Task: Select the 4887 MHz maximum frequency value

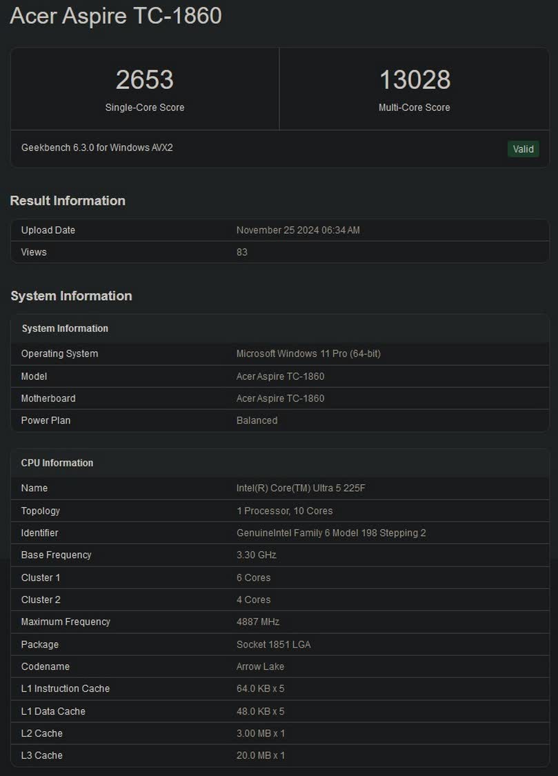Action: [258, 622]
